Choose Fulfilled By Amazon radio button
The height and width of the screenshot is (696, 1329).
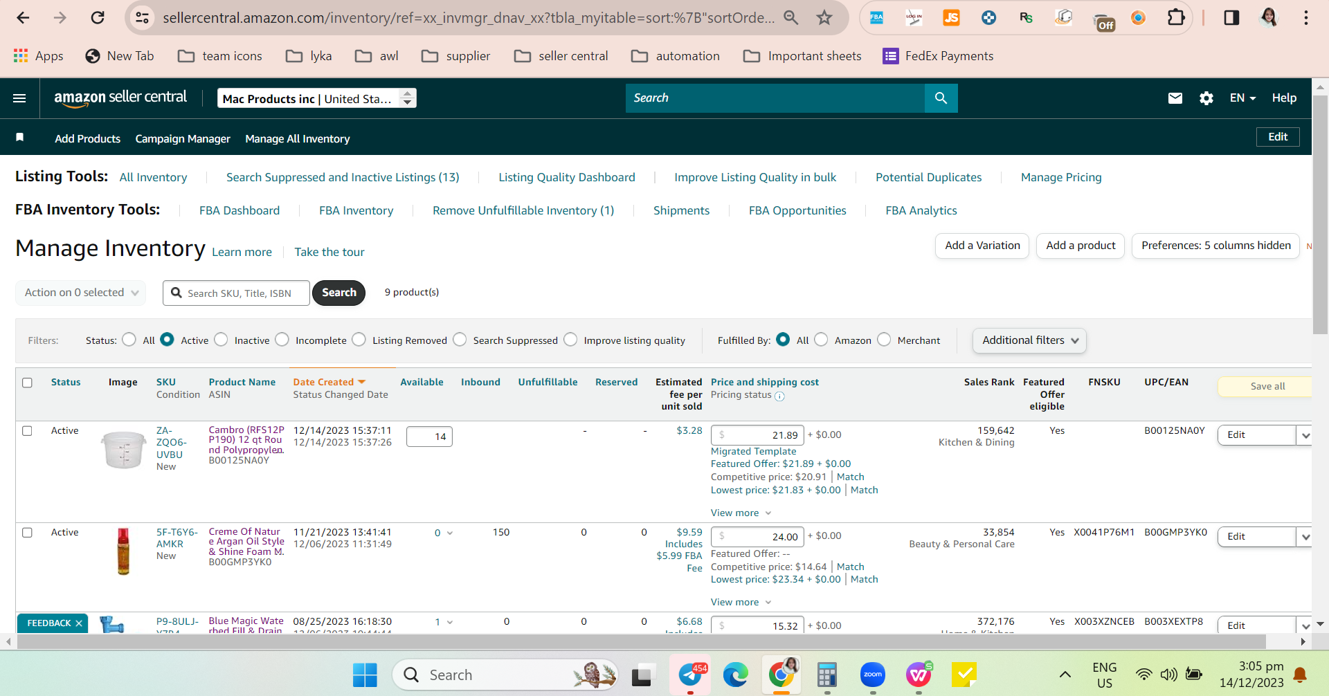(821, 340)
